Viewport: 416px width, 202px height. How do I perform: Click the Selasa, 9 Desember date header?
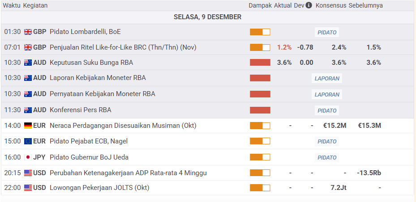point(207,17)
